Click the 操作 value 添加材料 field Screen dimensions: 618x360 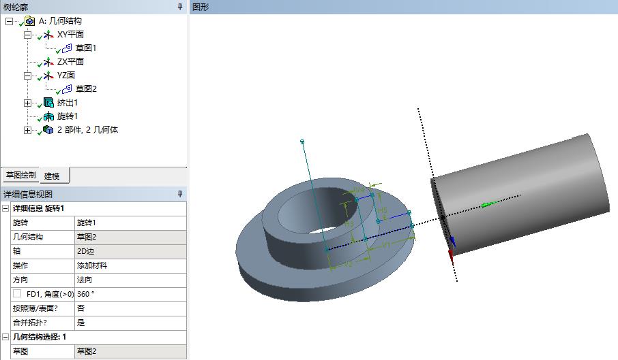[x=130, y=265]
